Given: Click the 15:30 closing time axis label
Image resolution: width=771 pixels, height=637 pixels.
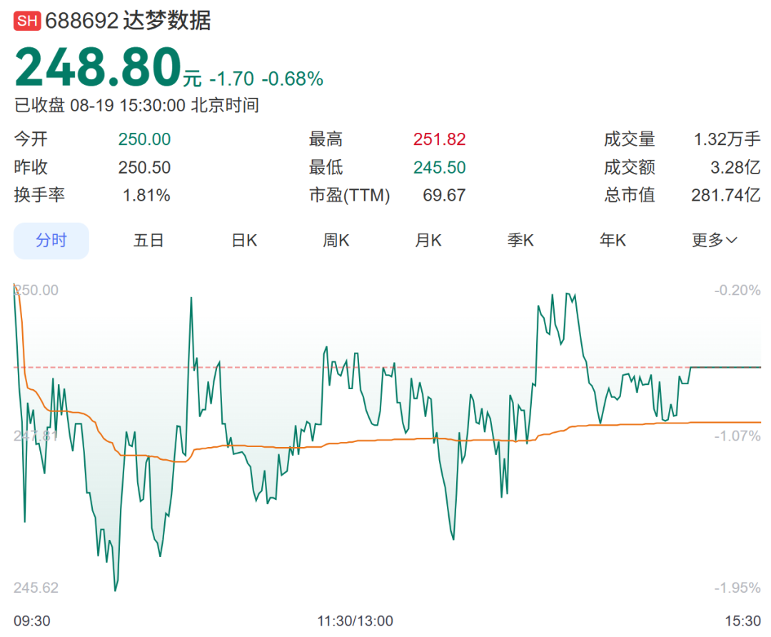Looking at the screenshot, I should coord(742,621).
